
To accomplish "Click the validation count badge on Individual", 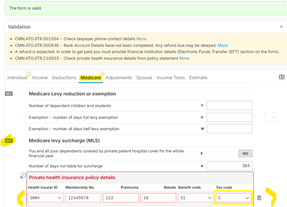I will pos(29,74).
